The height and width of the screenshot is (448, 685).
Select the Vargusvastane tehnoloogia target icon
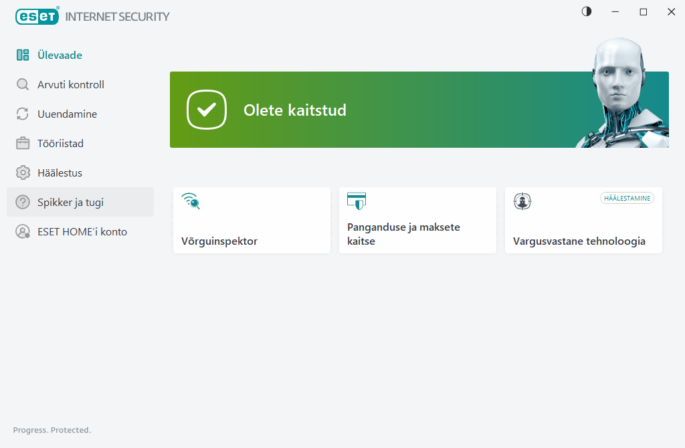click(x=522, y=201)
